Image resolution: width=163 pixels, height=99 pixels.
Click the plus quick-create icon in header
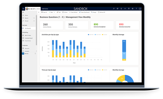[x=125, y=9]
